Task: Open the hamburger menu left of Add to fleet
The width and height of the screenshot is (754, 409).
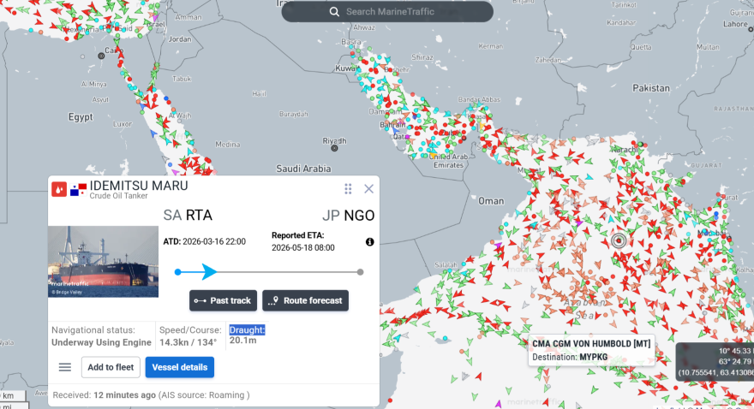Action: tap(65, 367)
